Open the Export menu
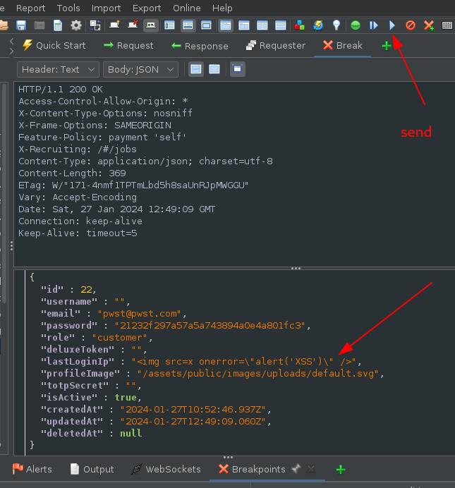Screen dimensions: 455x488 click(147, 8)
